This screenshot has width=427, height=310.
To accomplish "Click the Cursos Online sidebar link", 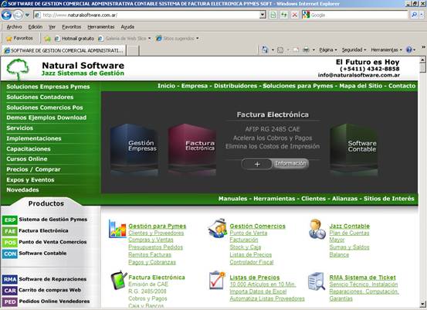I will tap(27, 159).
